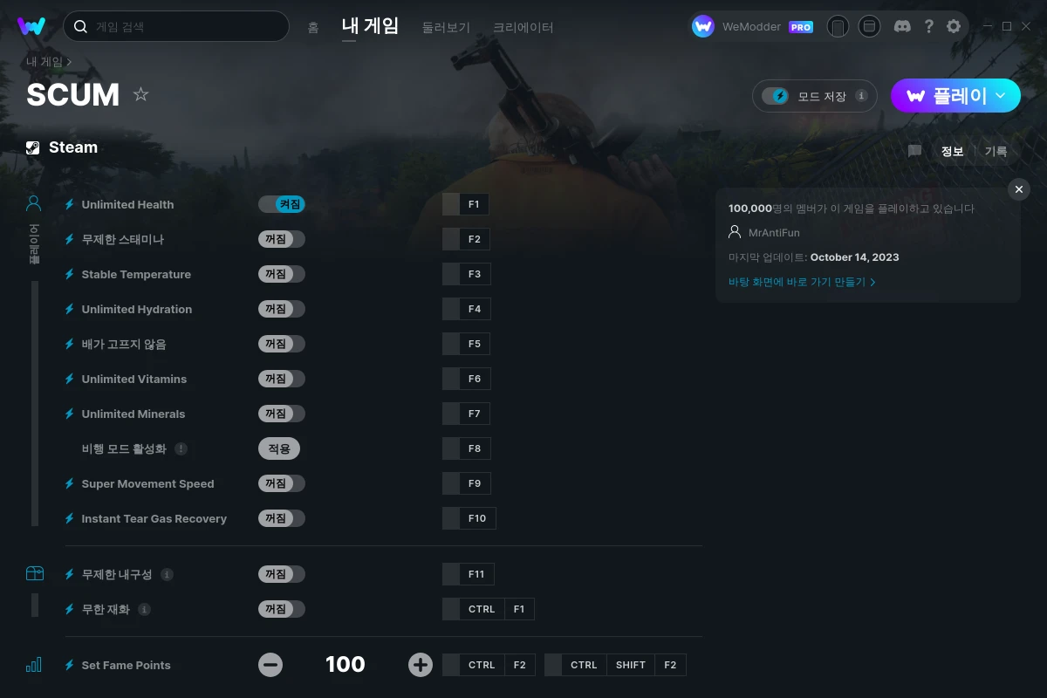Switch to the 둘러보기 tab
Screen dimensions: 1047x698
446,27
